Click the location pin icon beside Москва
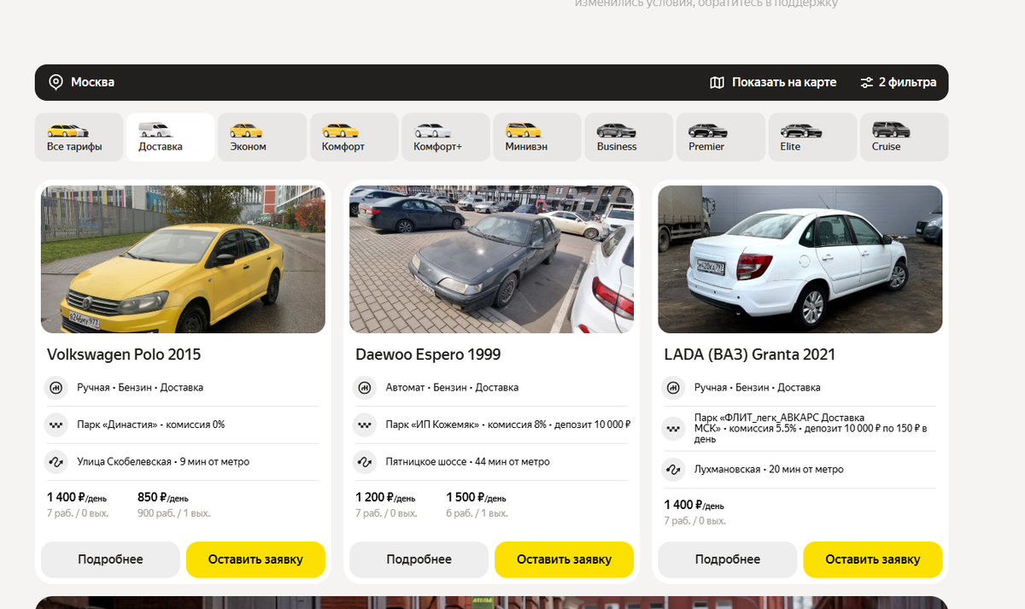 tap(56, 83)
